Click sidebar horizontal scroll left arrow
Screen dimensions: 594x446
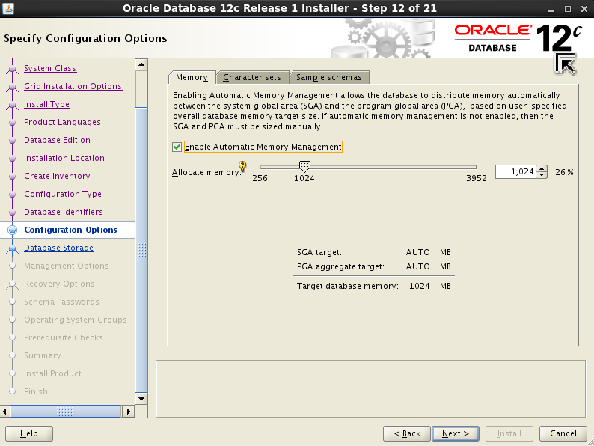(x=4, y=411)
